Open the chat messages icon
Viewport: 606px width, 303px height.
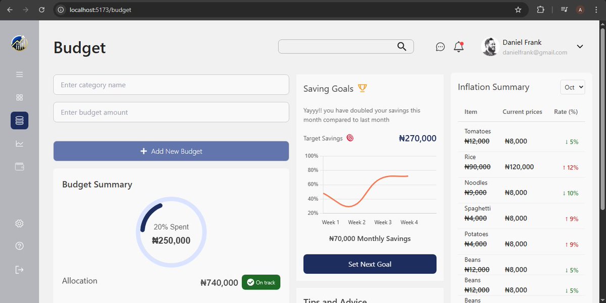(x=440, y=47)
